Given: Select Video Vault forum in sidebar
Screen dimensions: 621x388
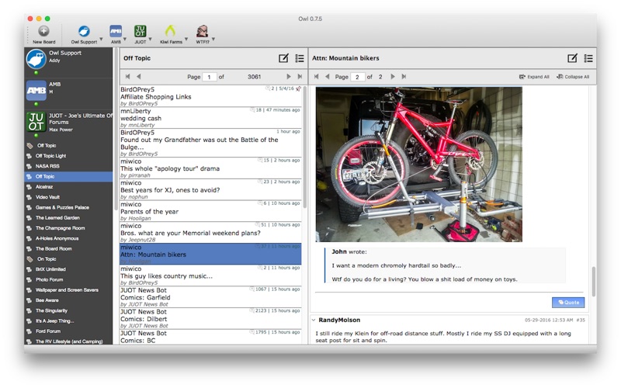Looking at the screenshot, I should [68, 197].
